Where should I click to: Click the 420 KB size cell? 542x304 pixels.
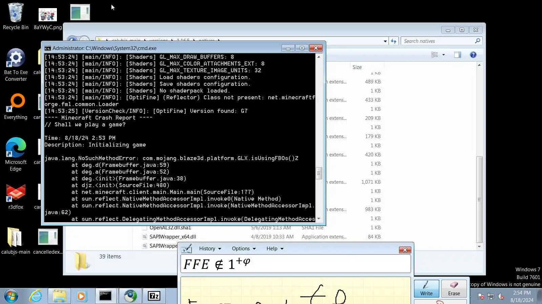coord(373,155)
